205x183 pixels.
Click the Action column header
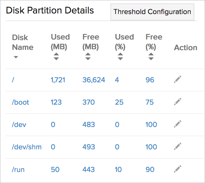click(x=185, y=48)
